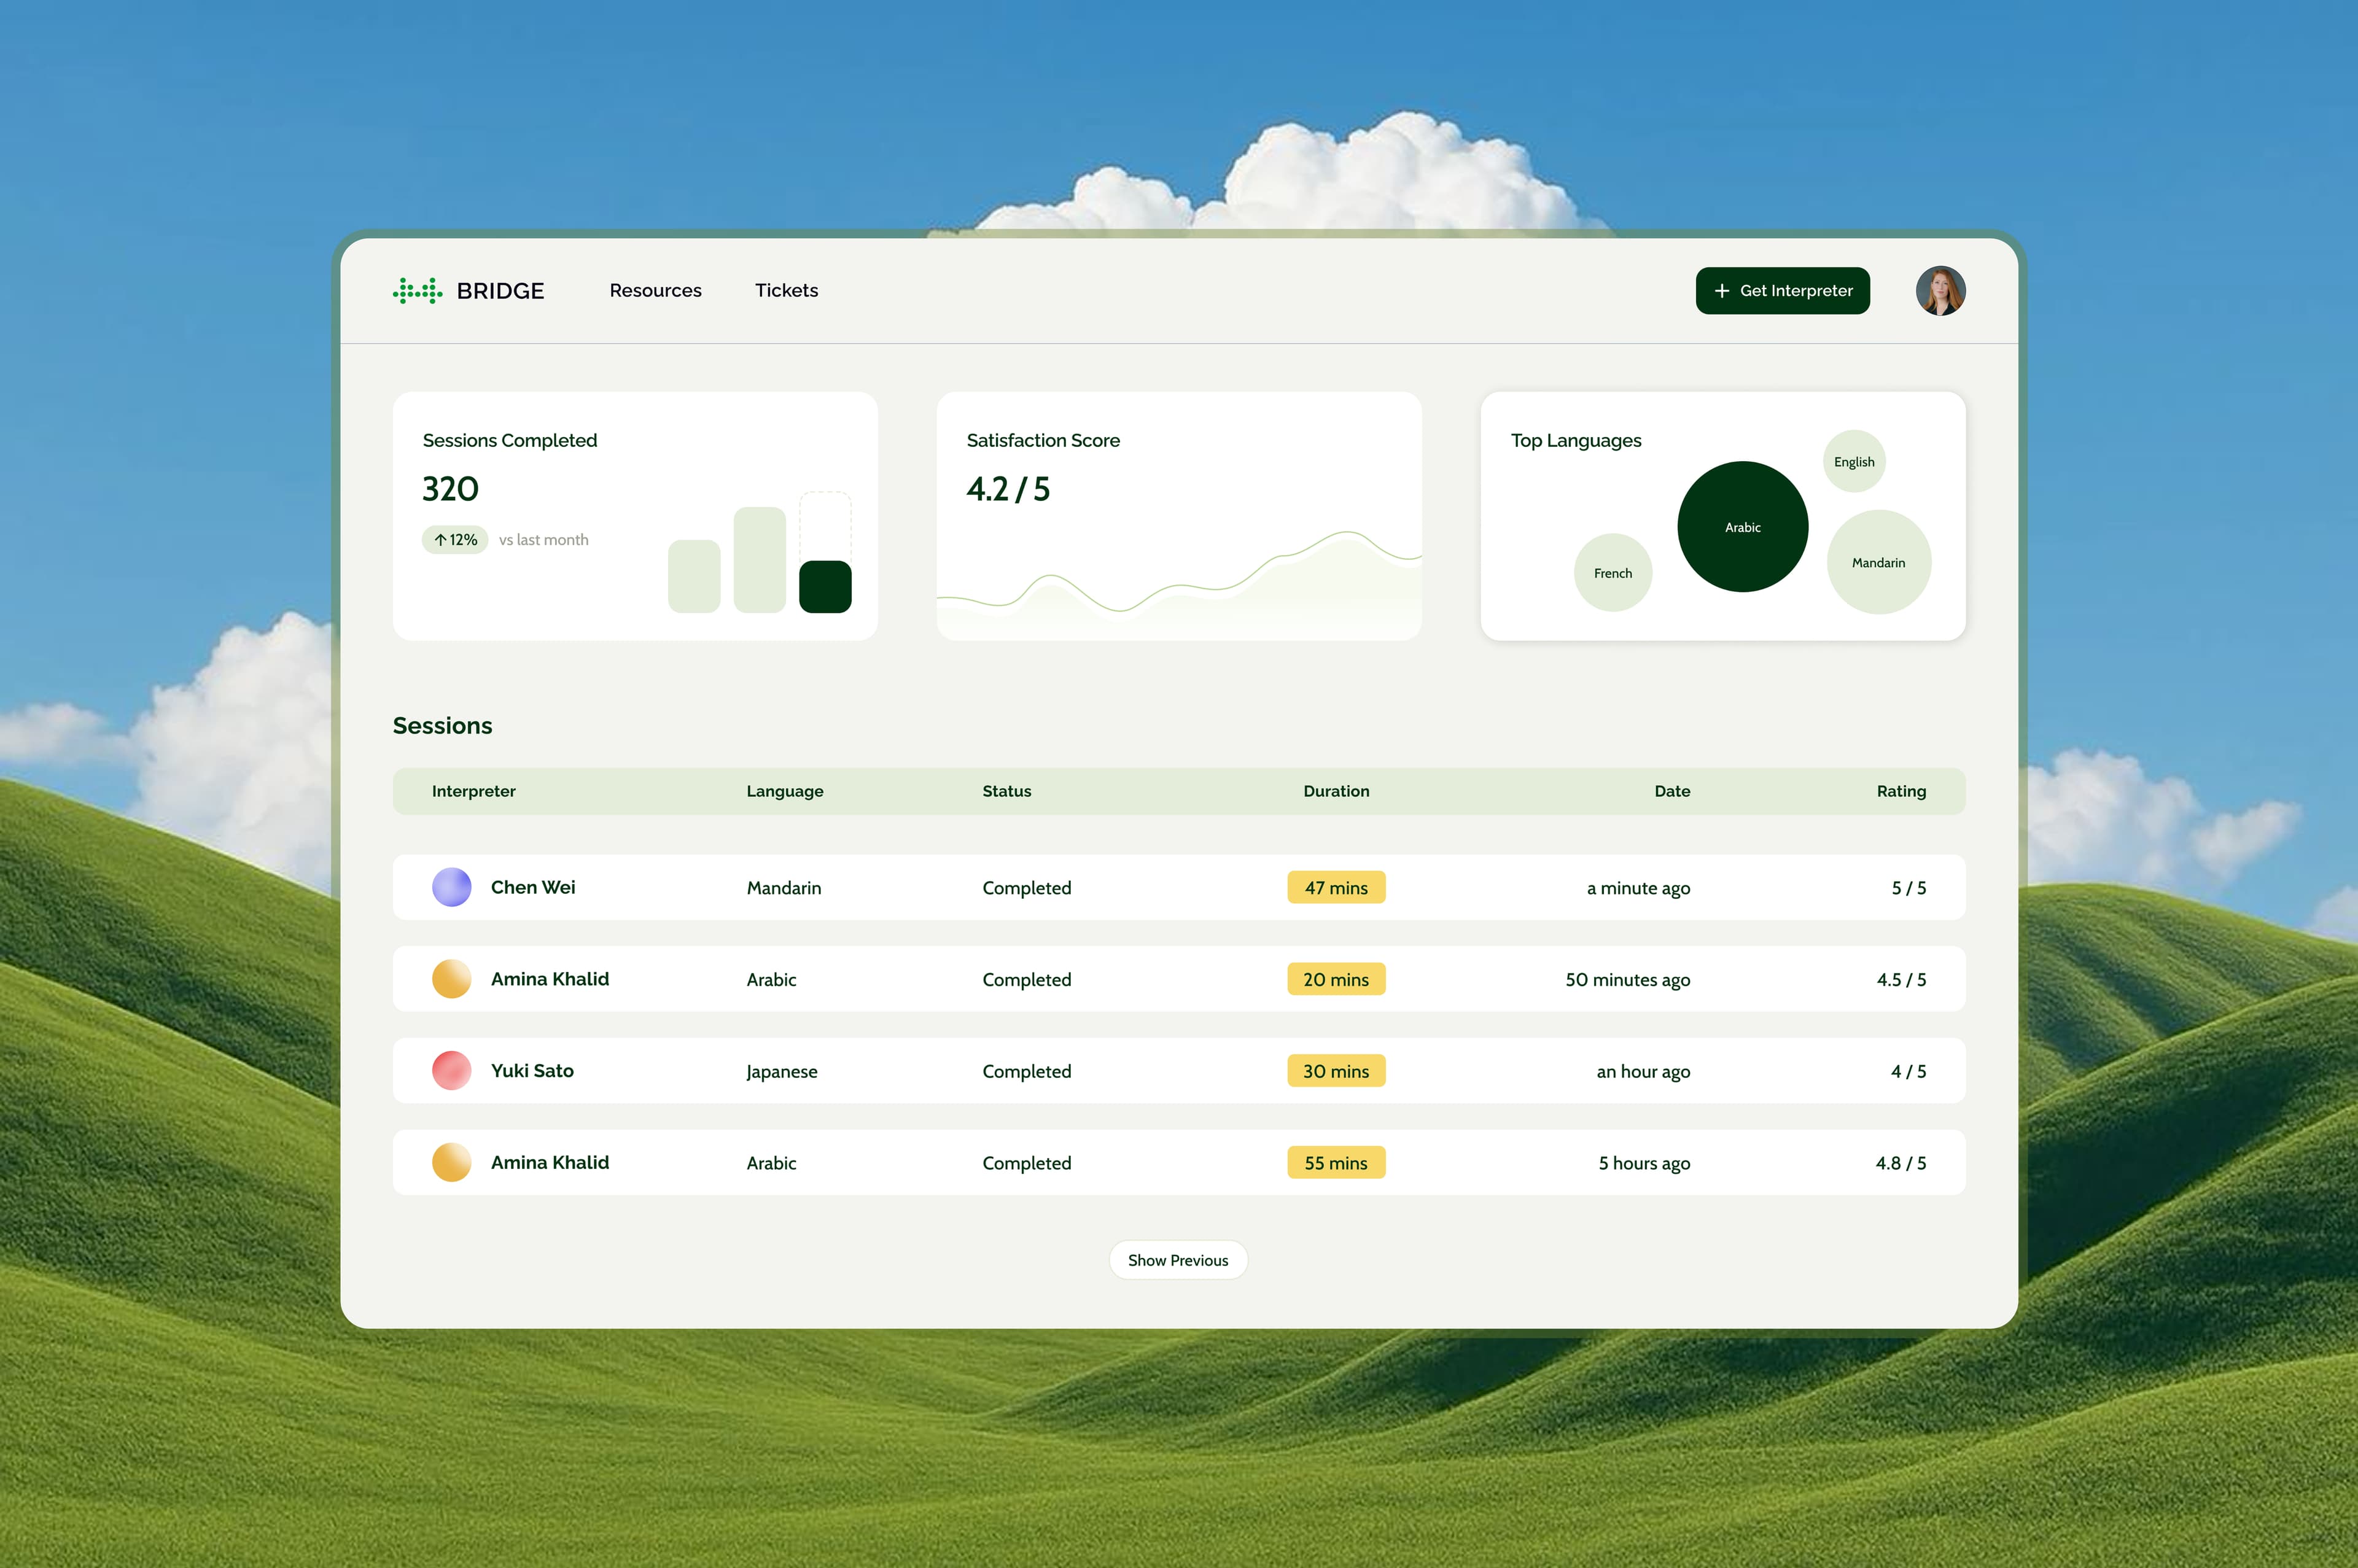2358x1568 pixels.
Task: Click Amina Khalid's avatar in the second row
Action: (451, 979)
